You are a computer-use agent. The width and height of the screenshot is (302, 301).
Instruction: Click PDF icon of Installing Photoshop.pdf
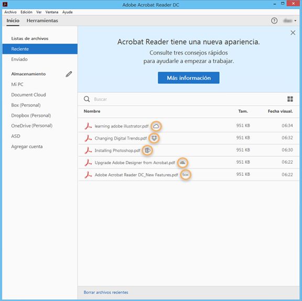(88, 150)
